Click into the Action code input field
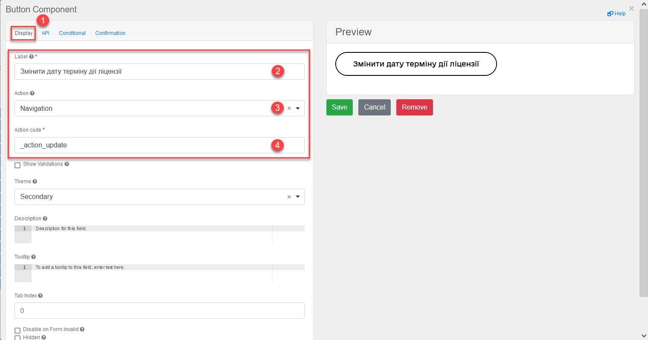Screen dimensions: 648x340 point(160,145)
